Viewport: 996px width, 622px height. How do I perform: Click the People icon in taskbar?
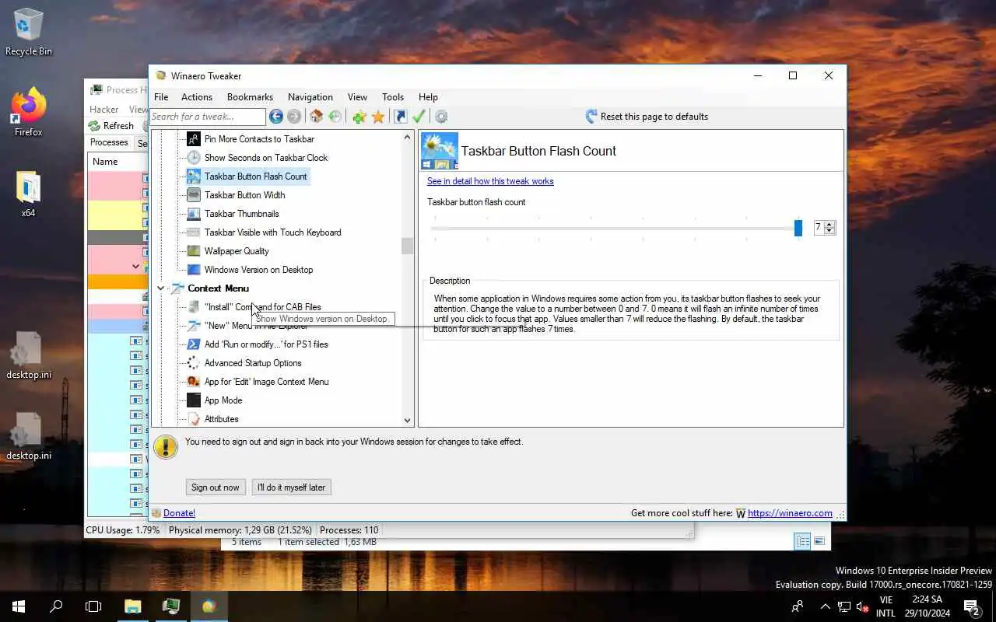(798, 606)
